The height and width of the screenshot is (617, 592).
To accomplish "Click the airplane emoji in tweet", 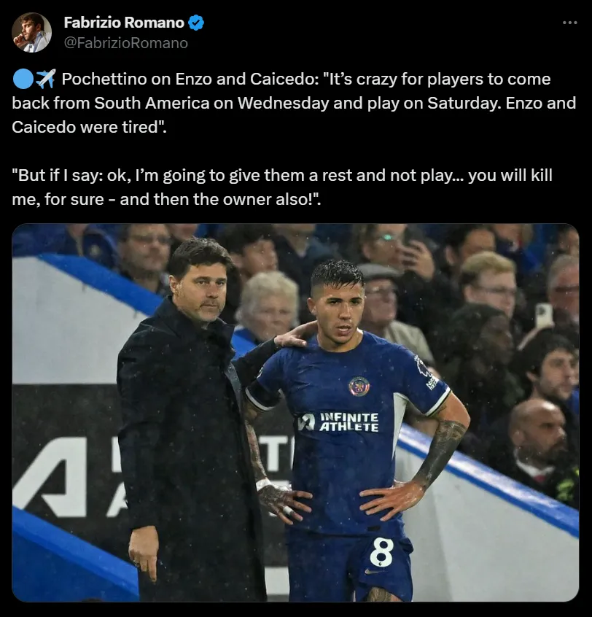I will (45, 79).
